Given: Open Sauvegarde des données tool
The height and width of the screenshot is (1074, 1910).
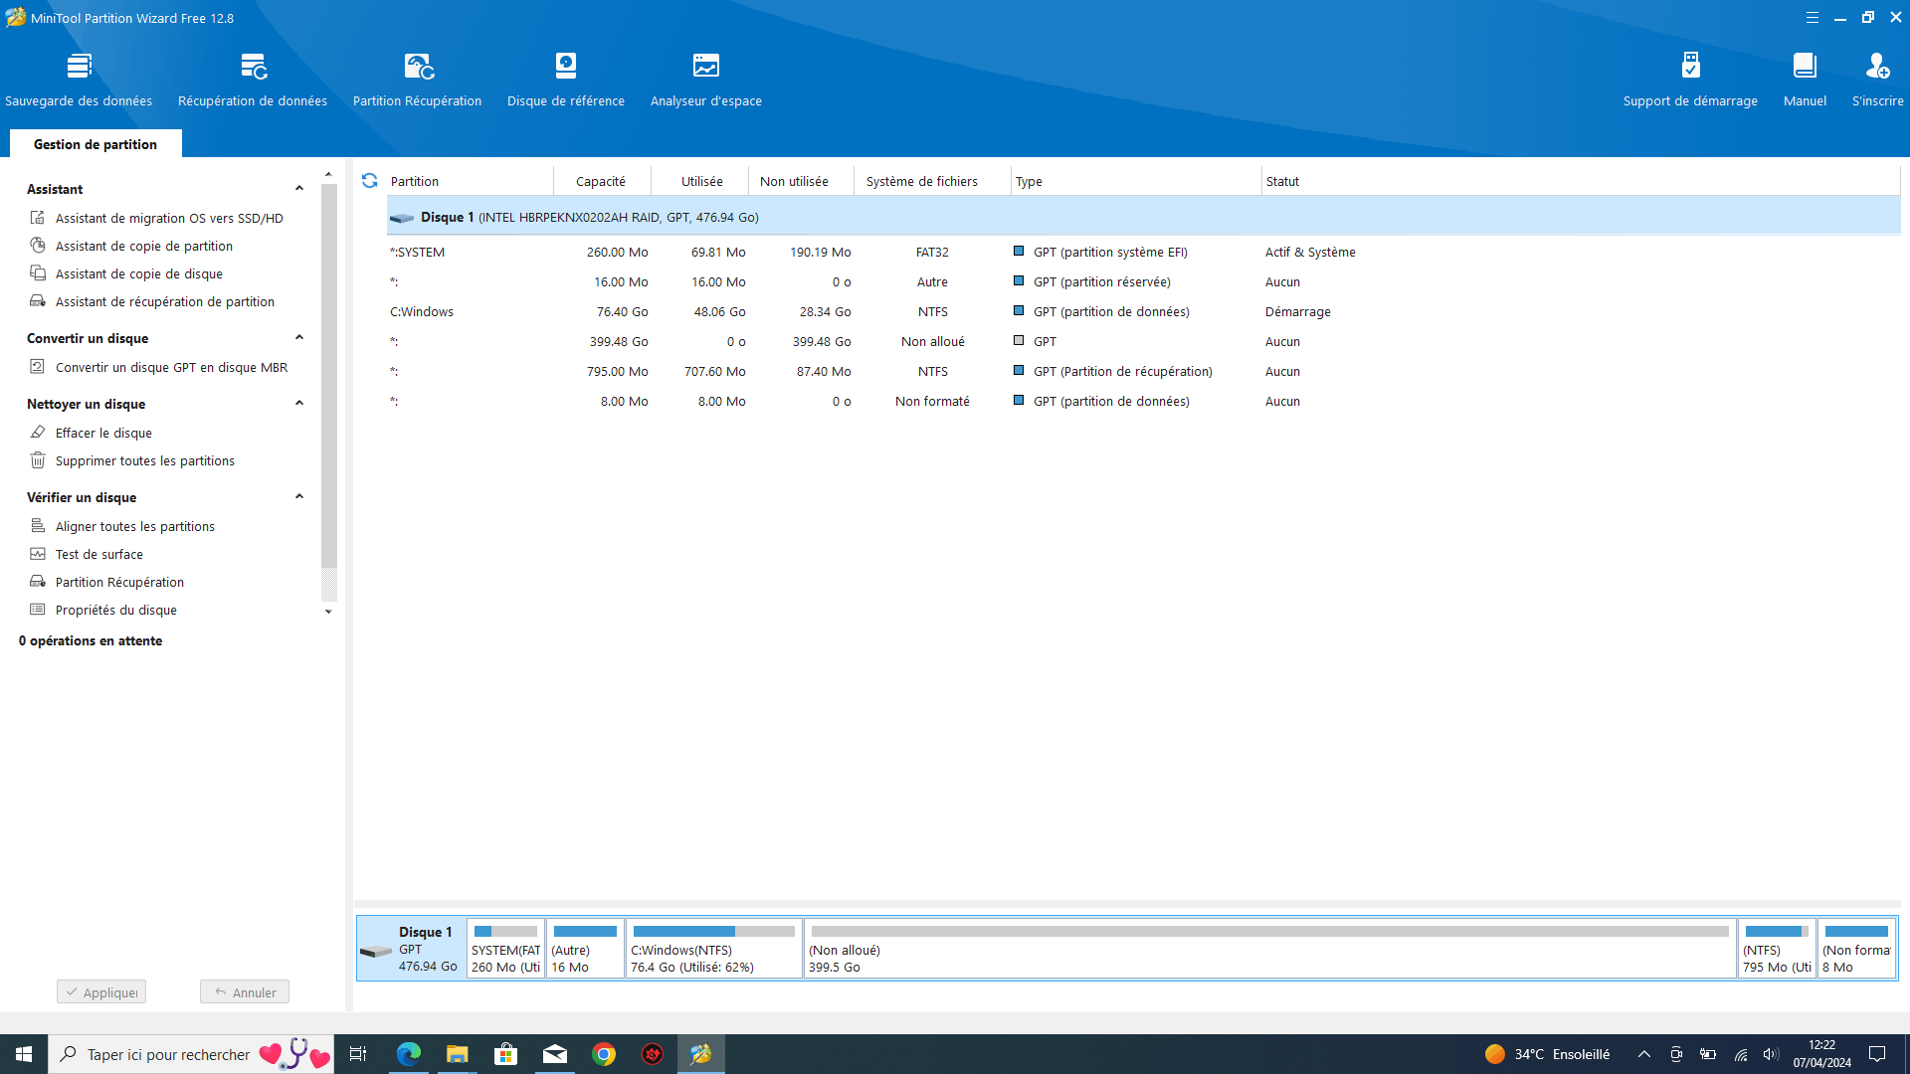Looking at the screenshot, I should tap(79, 80).
